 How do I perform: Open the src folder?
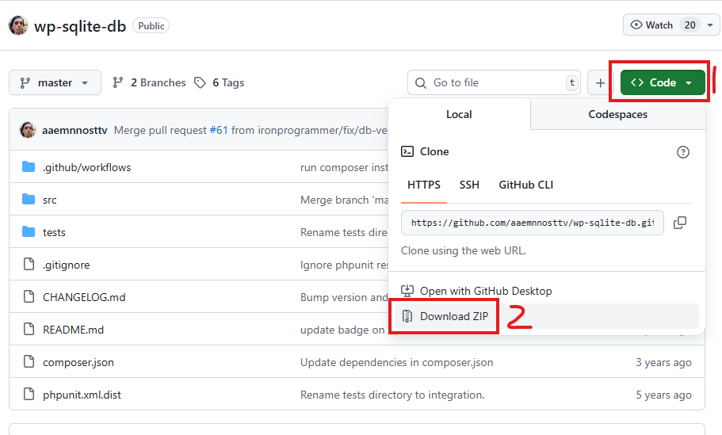pyautogui.click(x=49, y=200)
